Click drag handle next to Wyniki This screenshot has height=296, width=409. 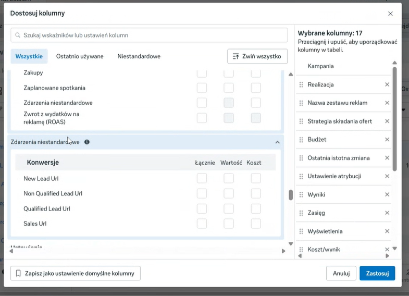coord(301,194)
